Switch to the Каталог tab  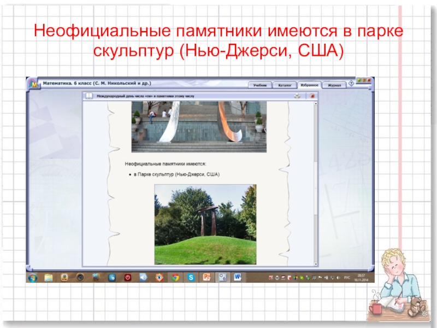tap(285, 85)
